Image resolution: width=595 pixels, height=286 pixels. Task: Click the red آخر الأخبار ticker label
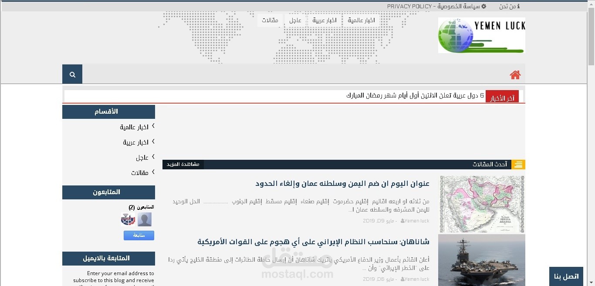502,96
